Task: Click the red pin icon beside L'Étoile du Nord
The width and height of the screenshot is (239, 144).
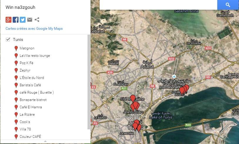Action: click(16, 78)
